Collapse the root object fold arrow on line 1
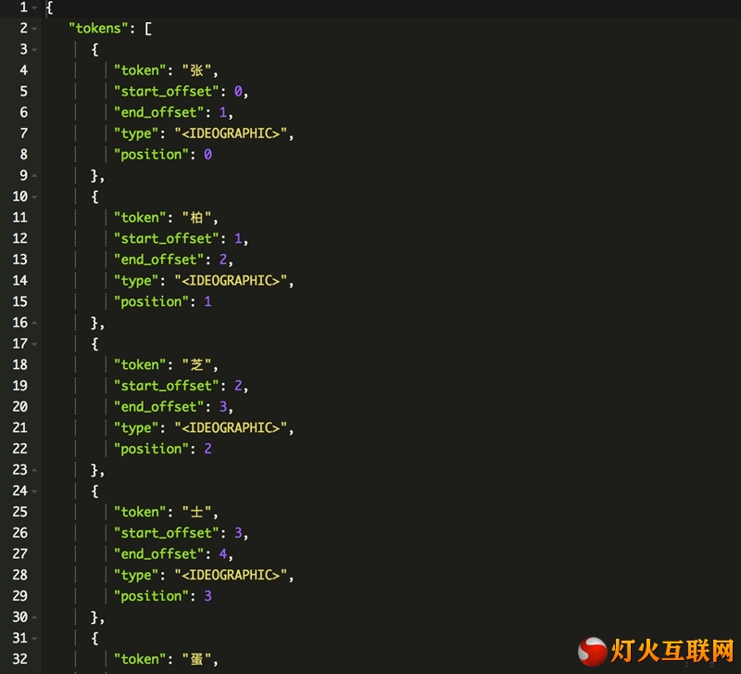The image size is (741, 674). click(34, 8)
